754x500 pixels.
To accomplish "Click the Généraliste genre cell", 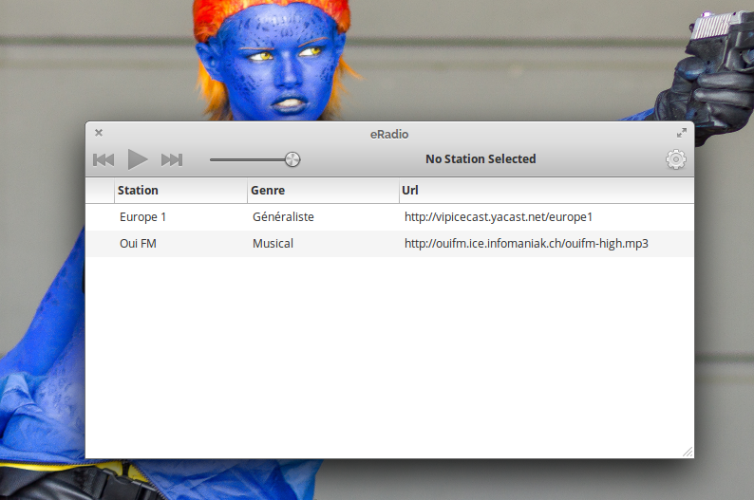I will (x=283, y=217).
